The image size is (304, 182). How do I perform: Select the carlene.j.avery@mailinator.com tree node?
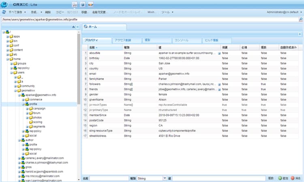(x=45, y=158)
